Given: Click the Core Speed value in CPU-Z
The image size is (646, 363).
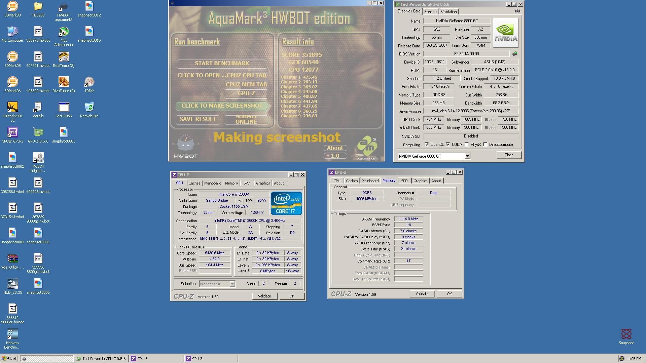Looking at the screenshot, I should click(214, 253).
